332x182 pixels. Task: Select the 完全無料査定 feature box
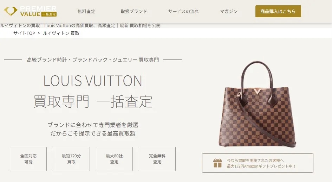tap(157, 159)
